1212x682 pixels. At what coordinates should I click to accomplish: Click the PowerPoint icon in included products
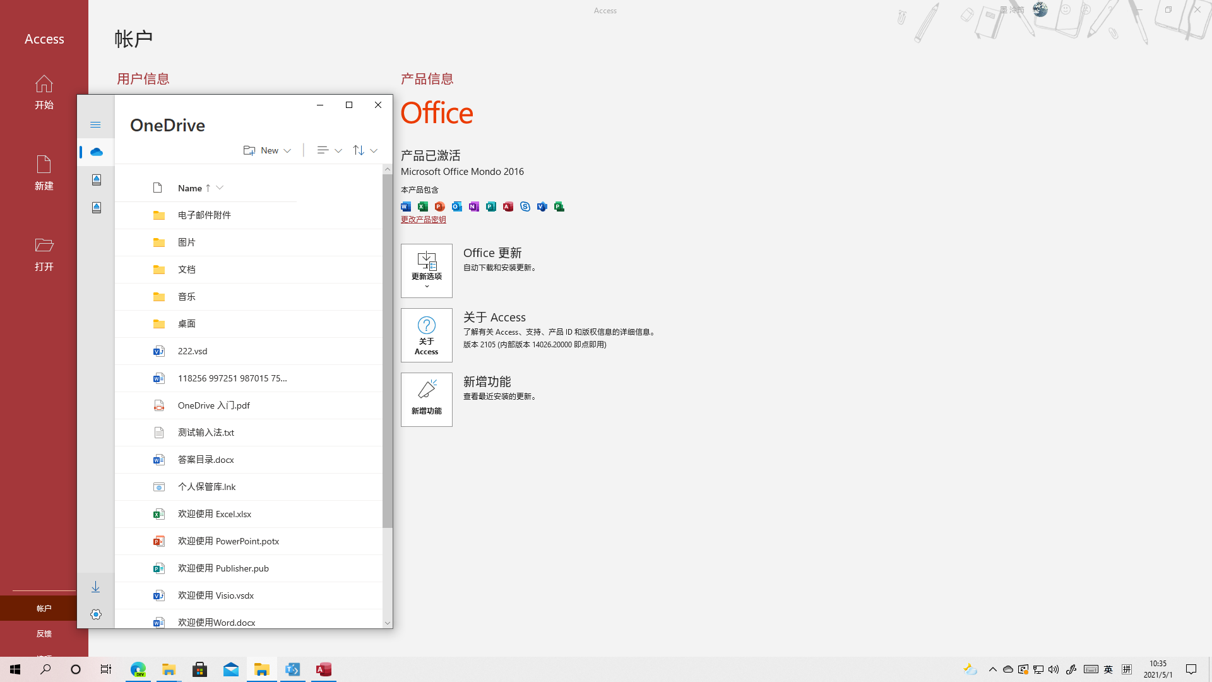[440, 206]
